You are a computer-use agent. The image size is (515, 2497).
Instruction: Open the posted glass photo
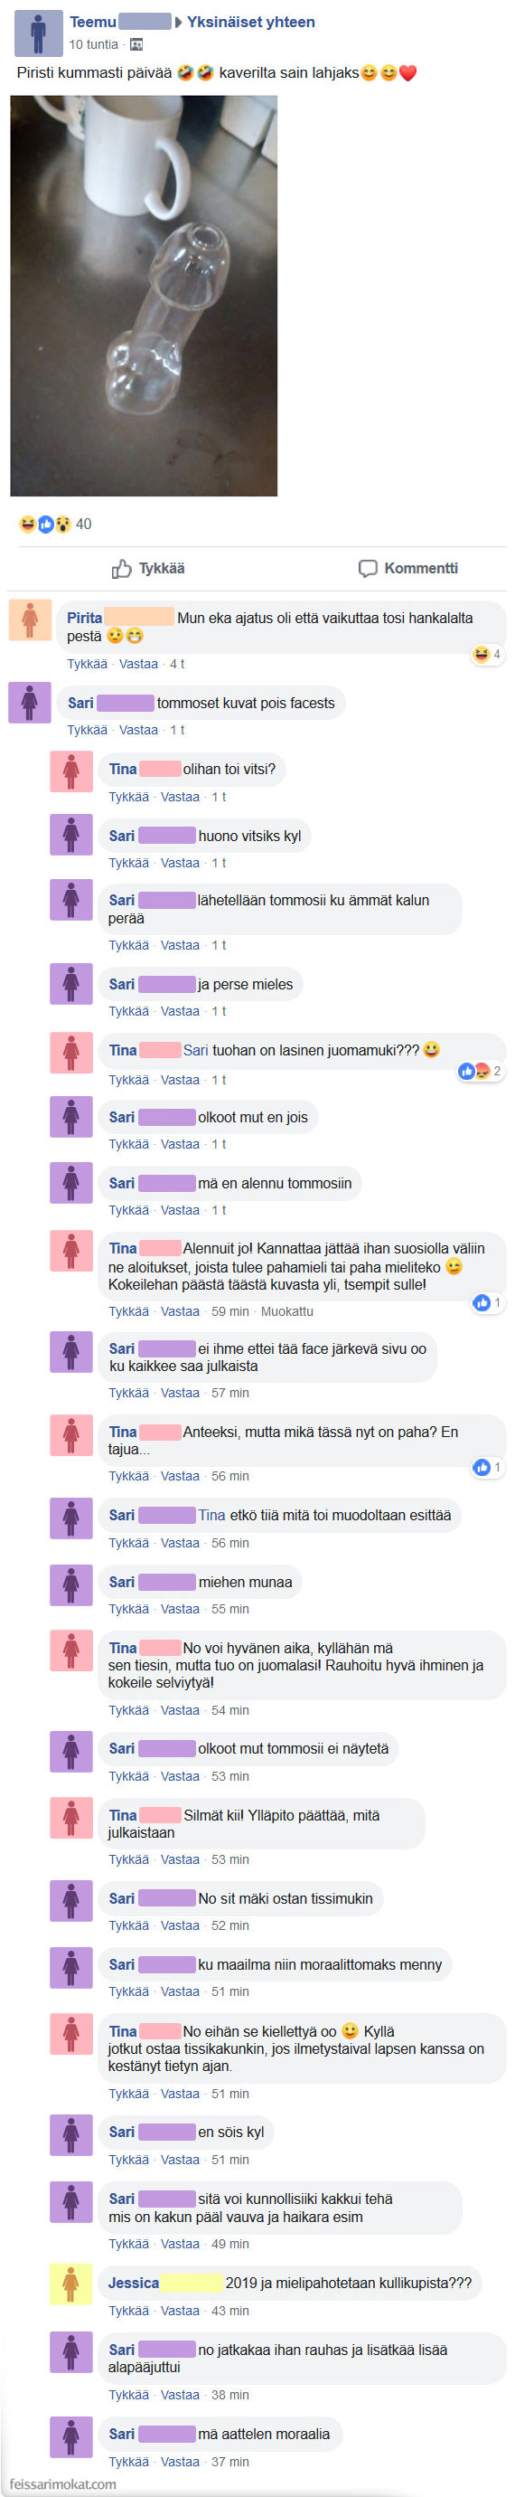point(145,296)
